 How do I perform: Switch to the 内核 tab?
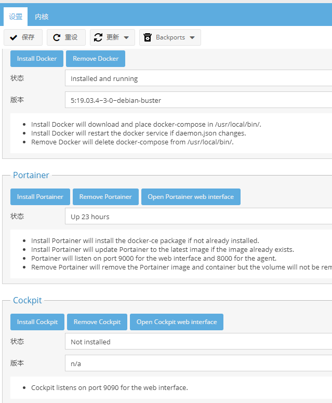coord(42,17)
